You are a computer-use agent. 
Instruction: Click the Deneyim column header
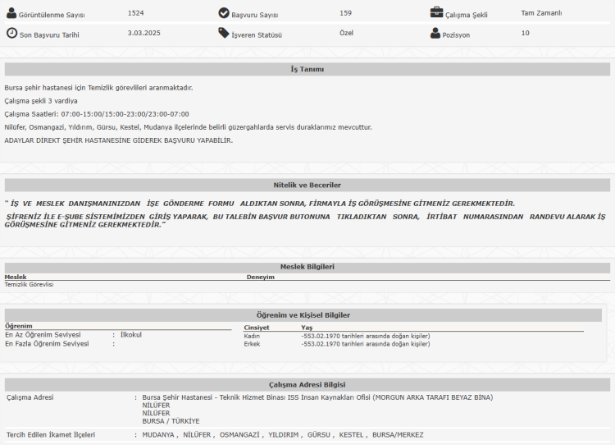[x=260, y=278]
